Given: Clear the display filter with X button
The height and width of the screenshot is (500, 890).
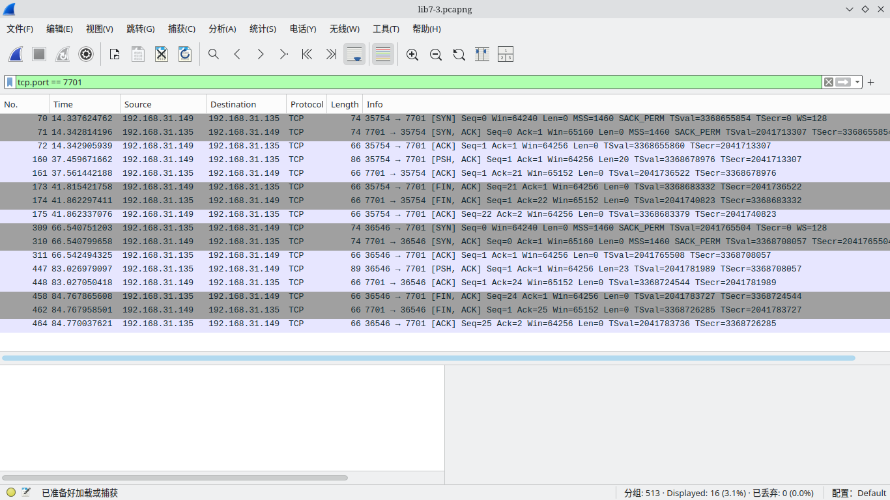Looking at the screenshot, I should coord(829,82).
